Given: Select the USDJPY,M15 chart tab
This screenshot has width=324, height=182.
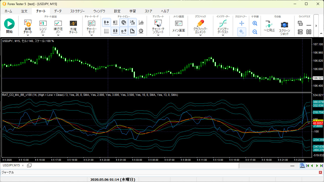Looking at the screenshot, I should [x=11, y=165].
